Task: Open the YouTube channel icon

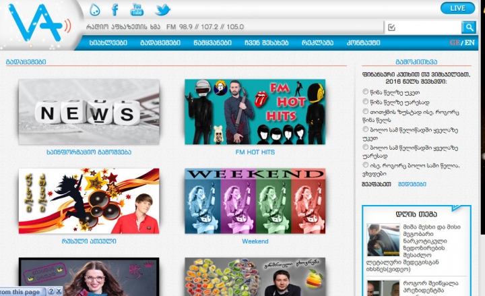Action: tap(137, 9)
